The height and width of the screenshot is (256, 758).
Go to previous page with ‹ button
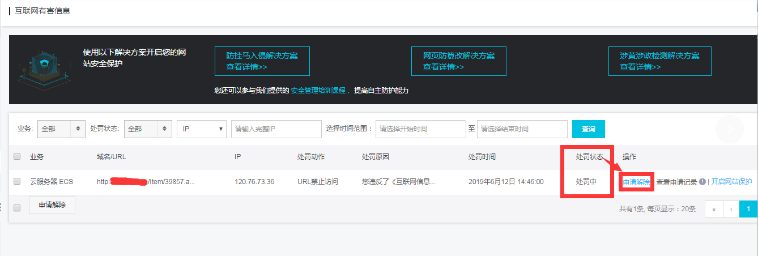click(731, 209)
